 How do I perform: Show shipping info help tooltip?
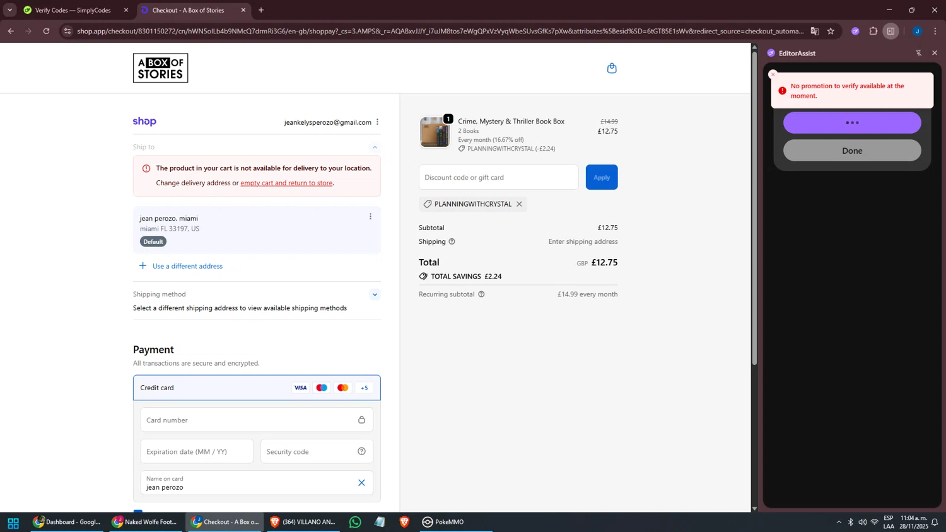coord(452,241)
